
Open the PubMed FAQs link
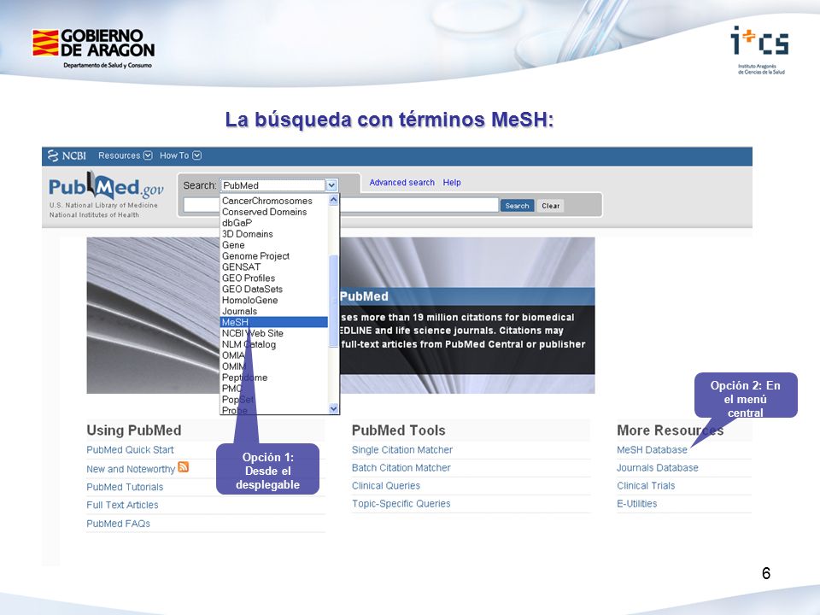click(118, 524)
